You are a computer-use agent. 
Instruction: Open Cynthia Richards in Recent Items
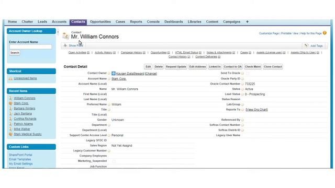click(x=25, y=119)
